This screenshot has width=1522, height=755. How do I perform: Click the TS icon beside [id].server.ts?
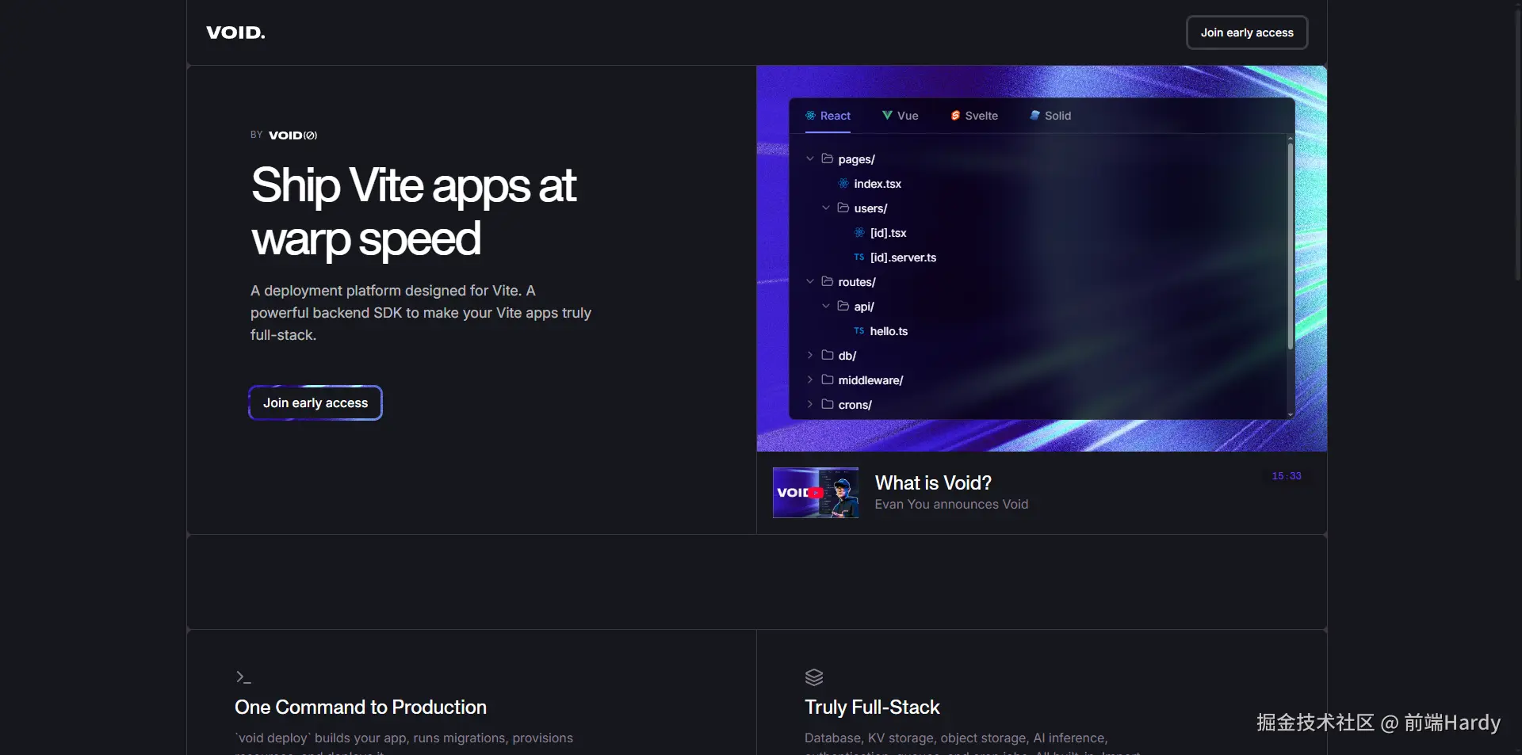[x=859, y=257]
